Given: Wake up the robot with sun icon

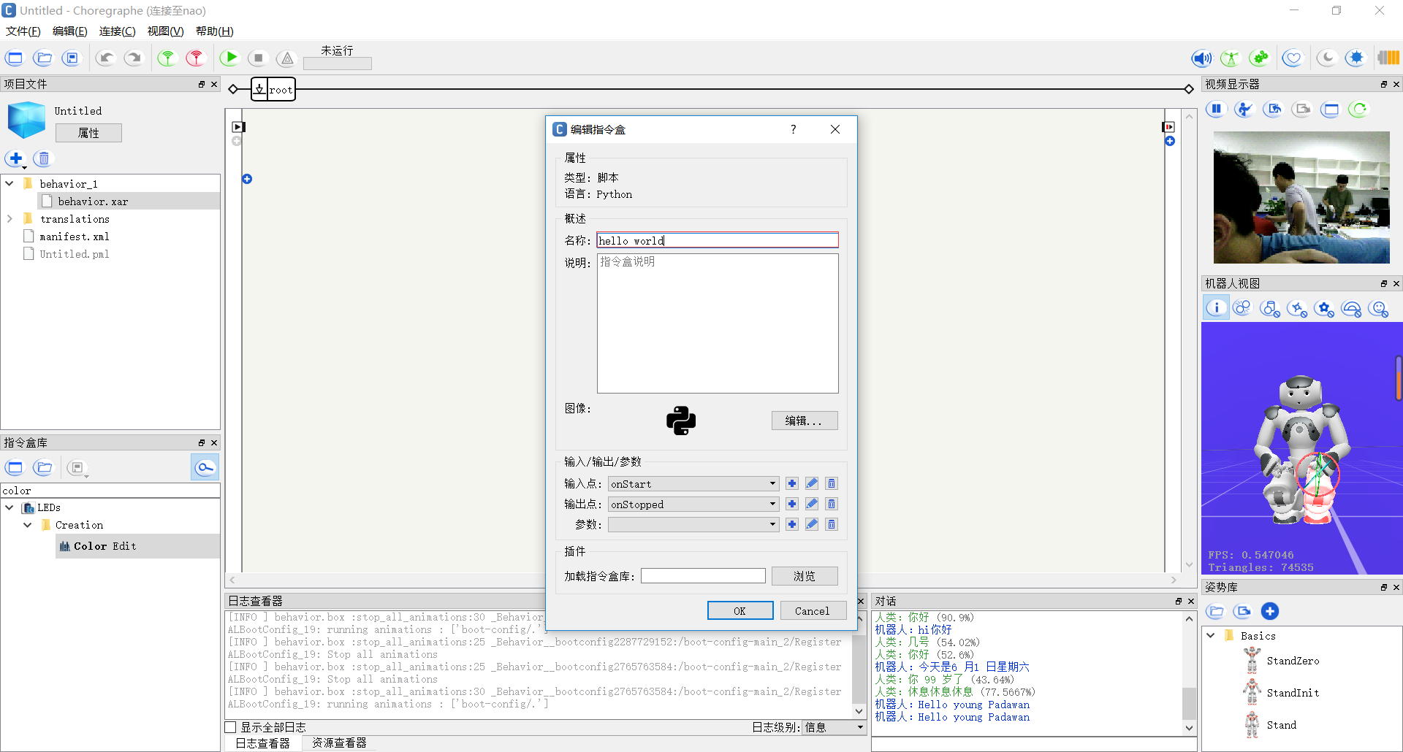Looking at the screenshot, I should pos(1357,58).
